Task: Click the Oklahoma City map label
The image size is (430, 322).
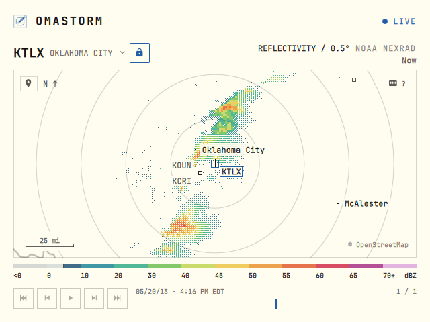Action: [x=233, y=150]
